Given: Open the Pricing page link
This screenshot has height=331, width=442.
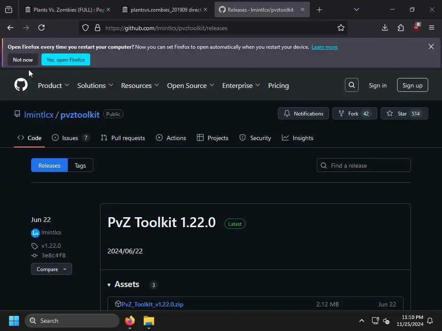Looking at the screenshot, I should pyautogui.click(x=278, y=86).
